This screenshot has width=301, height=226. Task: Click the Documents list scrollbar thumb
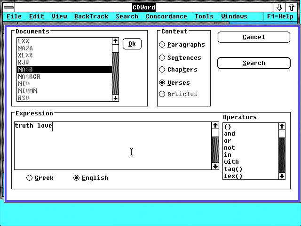coord(115,48)
